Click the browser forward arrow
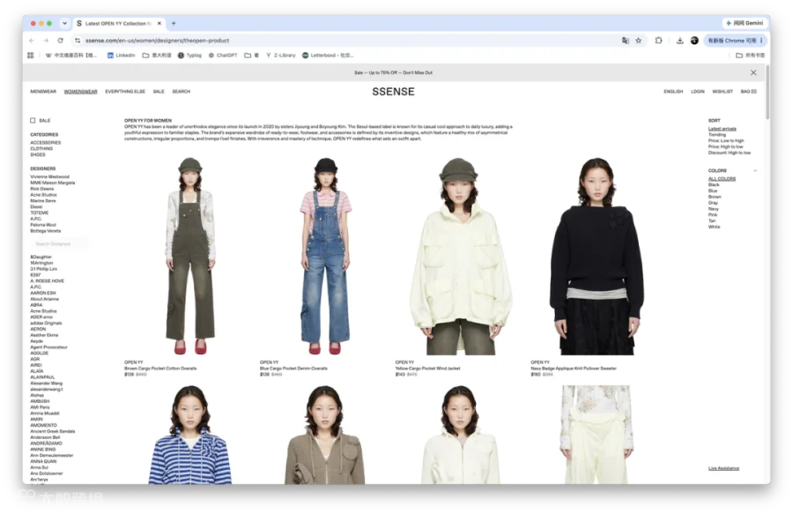The image size is (793, 514). coord(46,41)
